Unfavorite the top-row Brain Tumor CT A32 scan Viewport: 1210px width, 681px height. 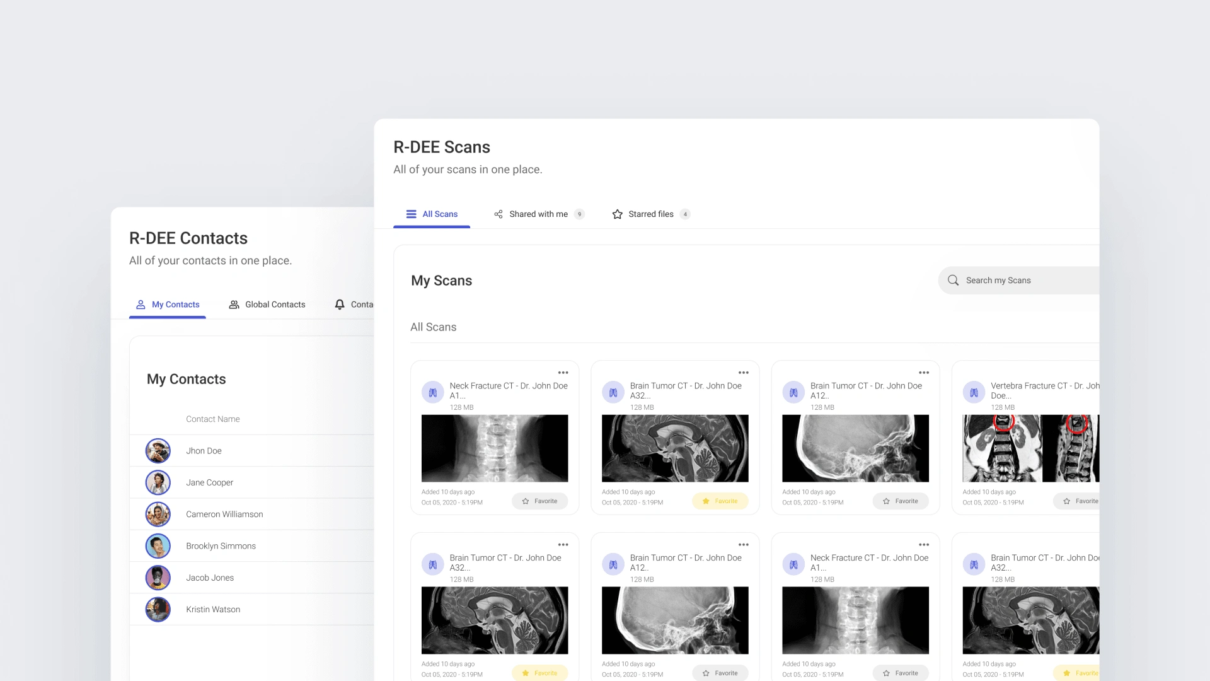coord(720,501)
